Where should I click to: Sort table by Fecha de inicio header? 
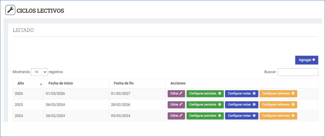[61, 83]
